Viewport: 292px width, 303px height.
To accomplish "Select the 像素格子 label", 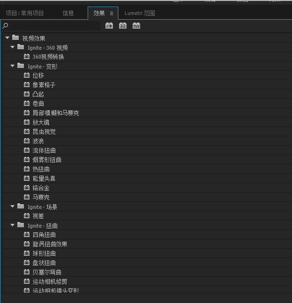I will coord(44,85).
